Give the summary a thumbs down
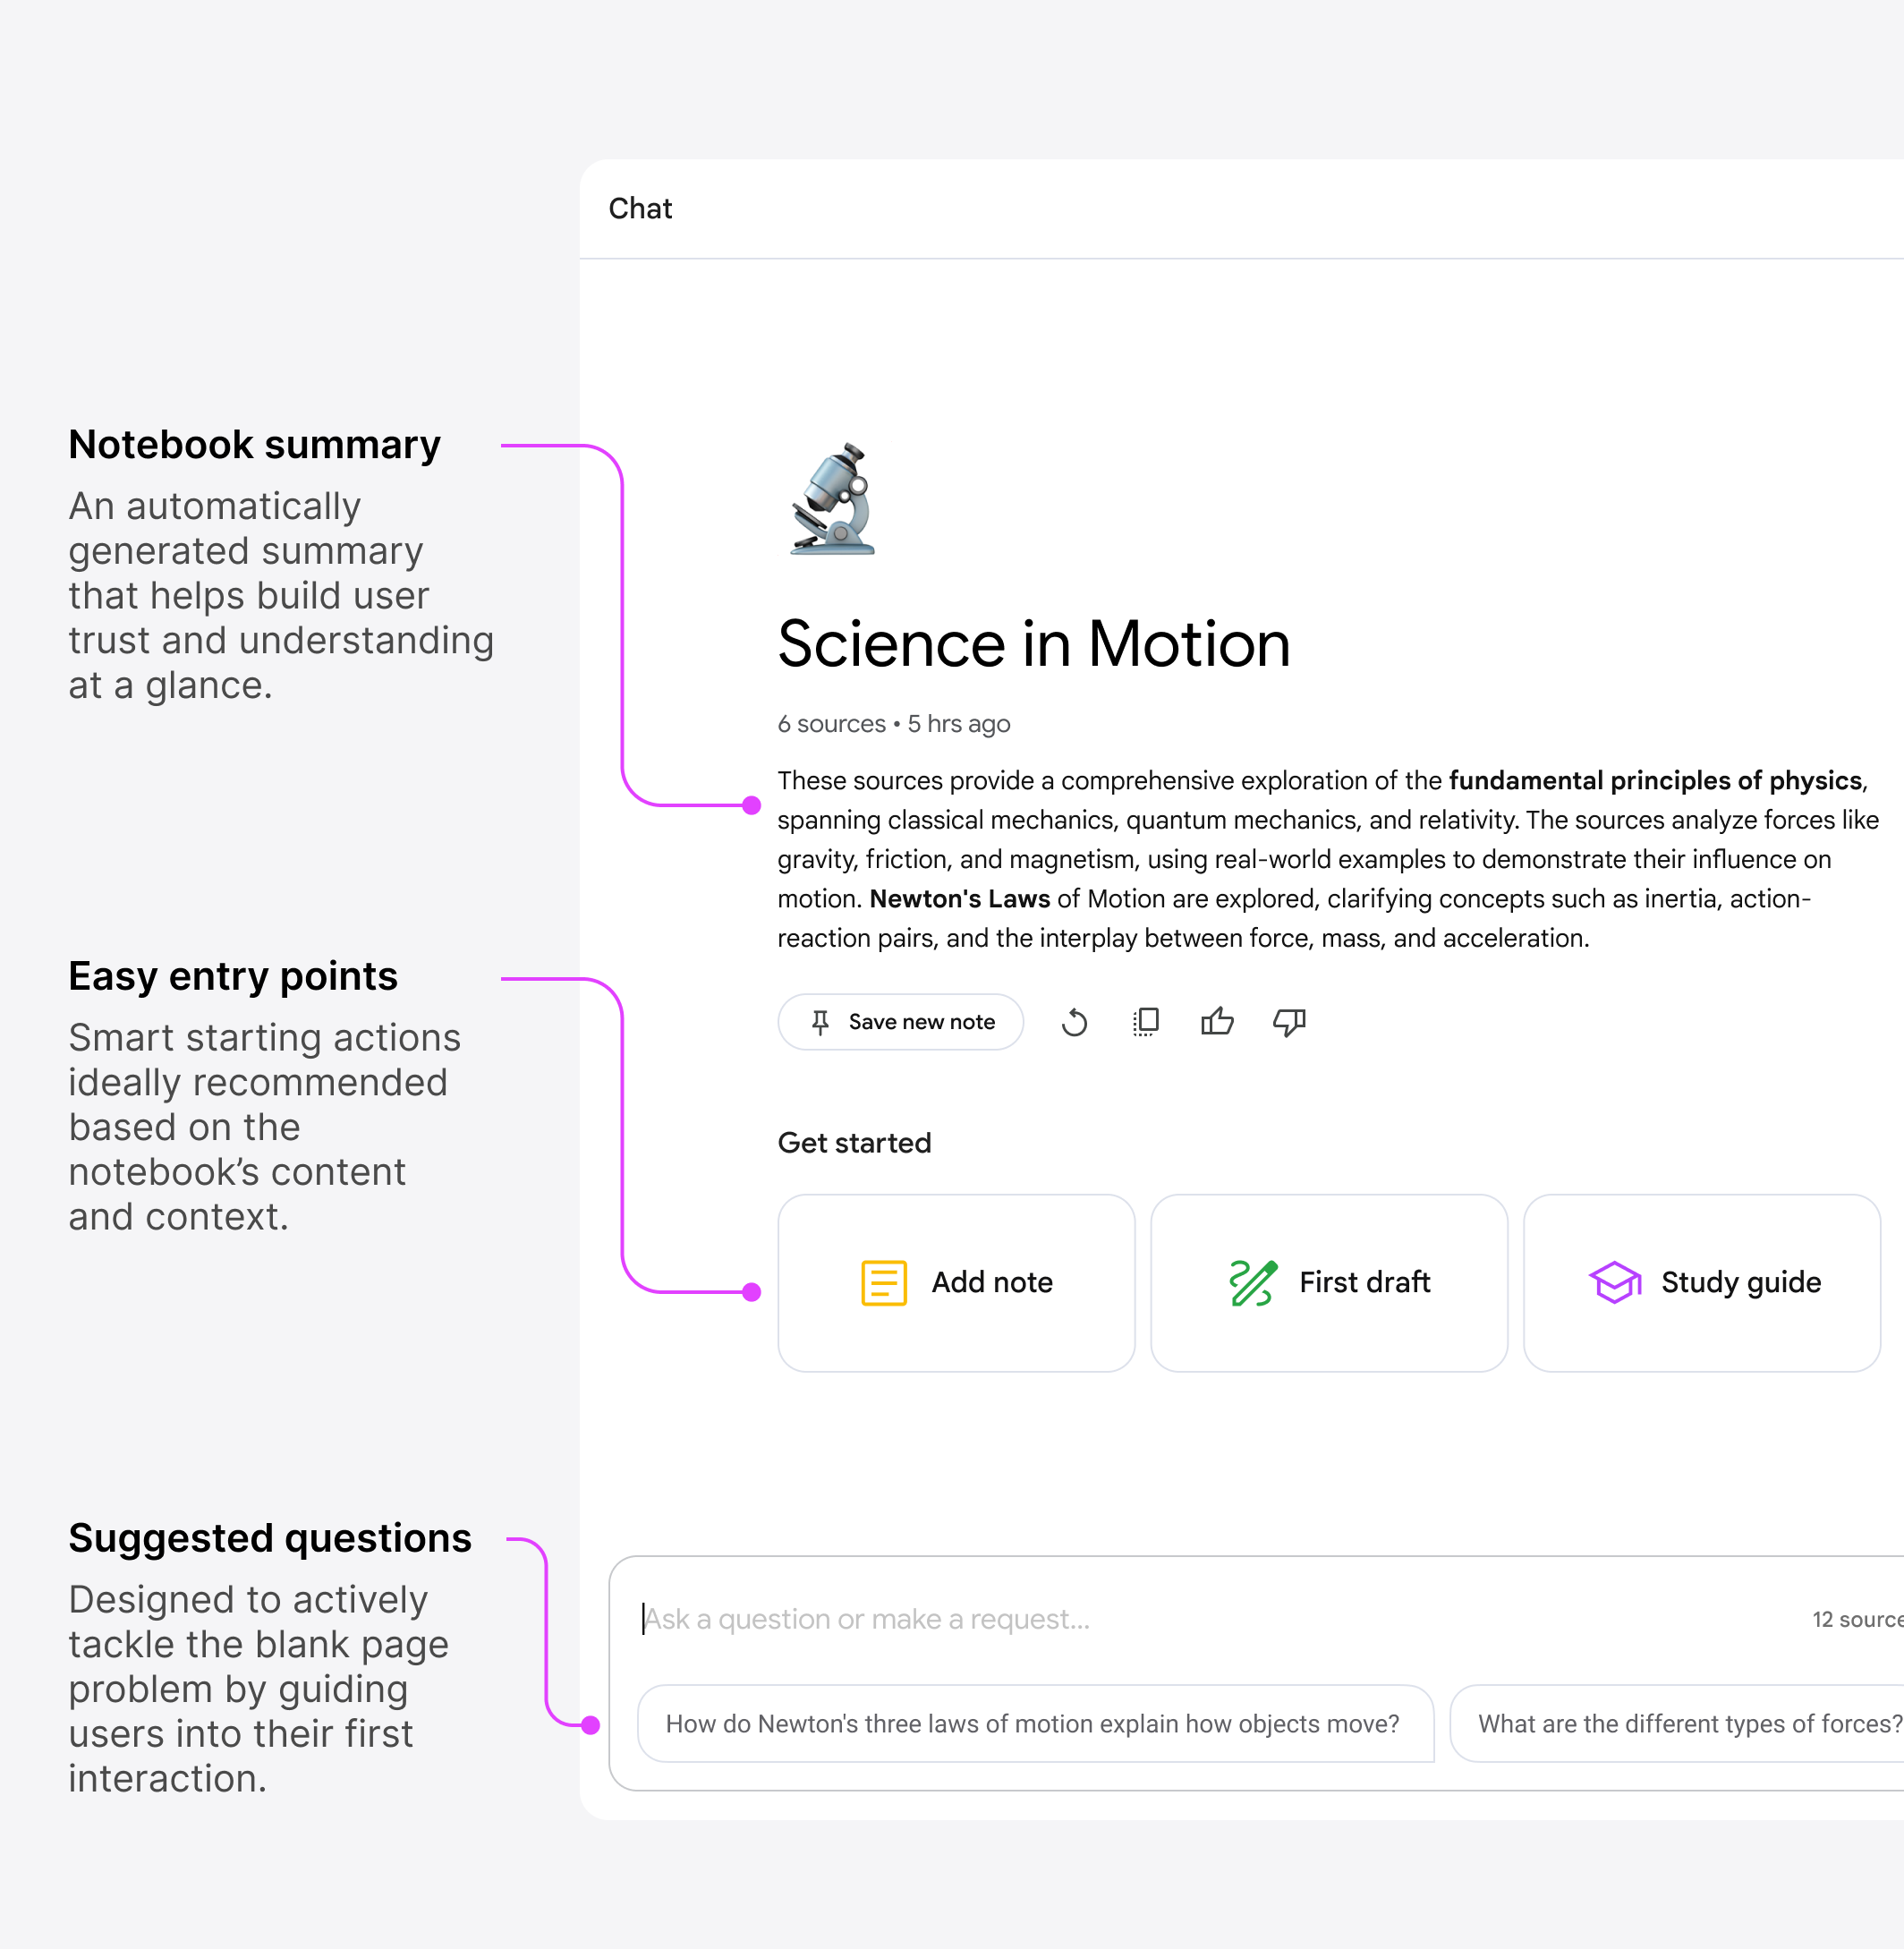 coord(1289,1022)
